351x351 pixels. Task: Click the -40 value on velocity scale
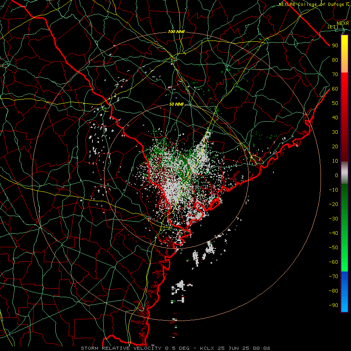click(333, 233)
